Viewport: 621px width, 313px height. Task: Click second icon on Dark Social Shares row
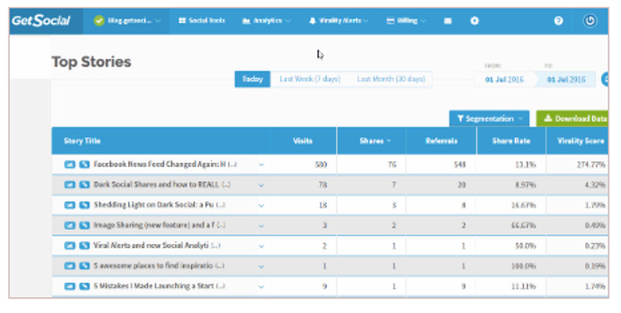tap(84, 184)
